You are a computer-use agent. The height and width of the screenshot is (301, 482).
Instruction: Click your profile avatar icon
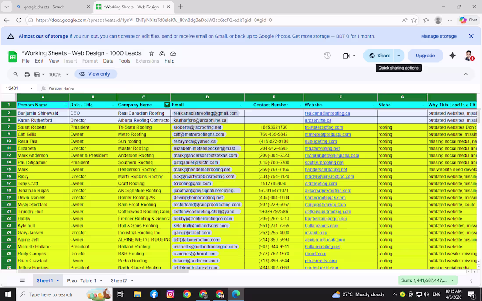pyautogui.click(x=468, y=56)
